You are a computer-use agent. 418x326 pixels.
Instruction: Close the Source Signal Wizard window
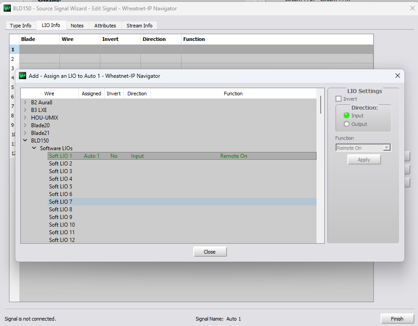[x=413, y=8]
